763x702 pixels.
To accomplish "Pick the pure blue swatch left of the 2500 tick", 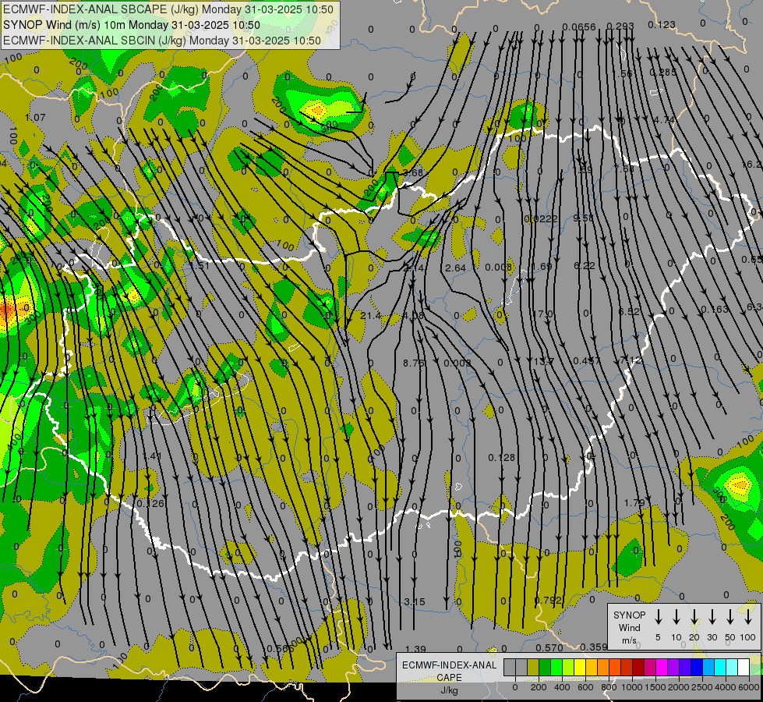I will pyautogui.click(x=696, y=667).
